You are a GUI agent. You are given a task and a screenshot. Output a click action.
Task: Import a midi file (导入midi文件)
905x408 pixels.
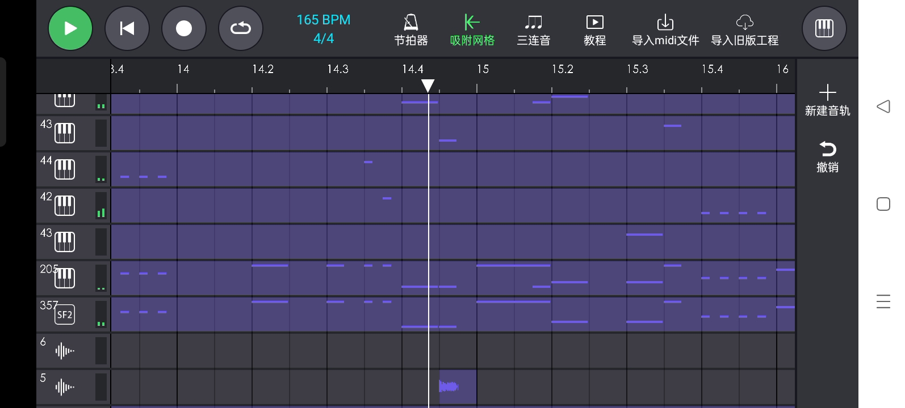point(665,31)
